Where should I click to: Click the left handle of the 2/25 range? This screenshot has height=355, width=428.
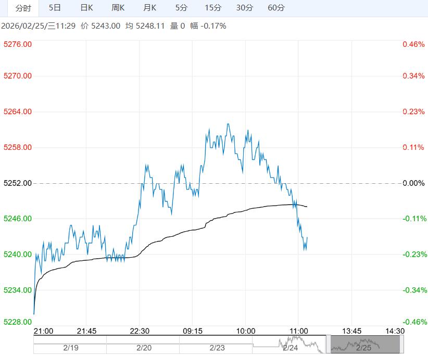(x=328, y=344)
